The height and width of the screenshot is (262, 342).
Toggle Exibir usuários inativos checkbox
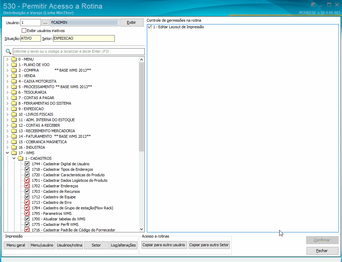(x=24, y=31)
